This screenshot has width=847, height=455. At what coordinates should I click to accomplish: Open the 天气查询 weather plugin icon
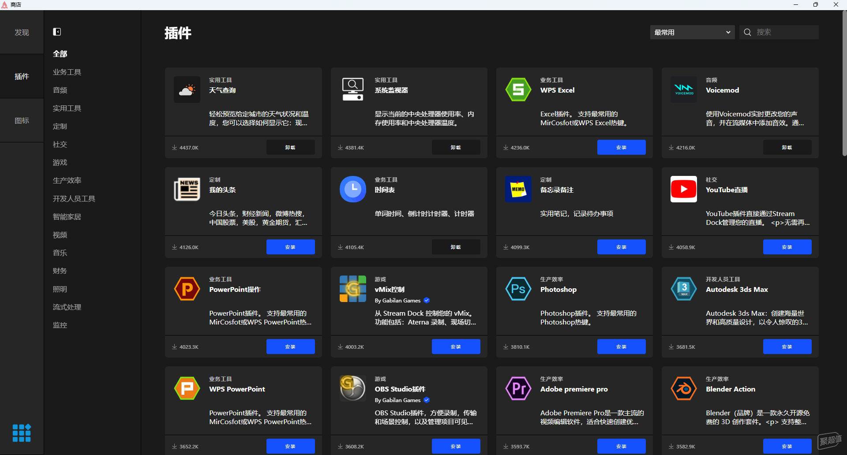click(187, 90)
